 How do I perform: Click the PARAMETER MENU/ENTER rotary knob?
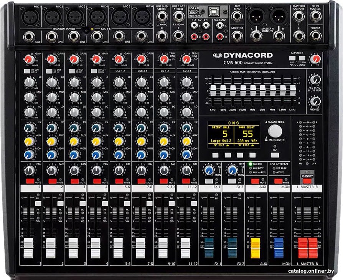click(x=275, y=131)
